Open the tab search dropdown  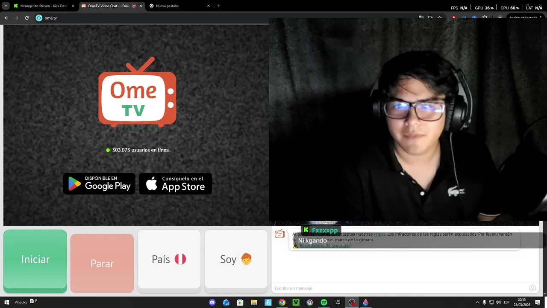tap(6, 6)
